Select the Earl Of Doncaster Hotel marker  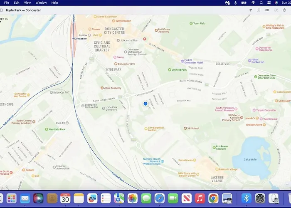click(182, 61)
